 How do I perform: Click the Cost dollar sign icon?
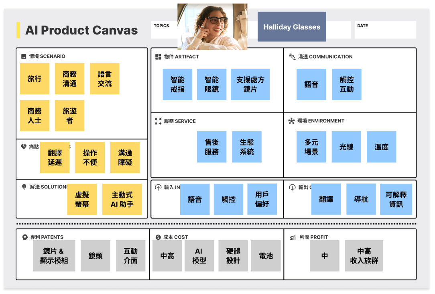click(158, 237)
